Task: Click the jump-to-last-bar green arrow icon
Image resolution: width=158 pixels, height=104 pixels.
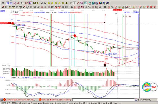Action: (38, 3)
